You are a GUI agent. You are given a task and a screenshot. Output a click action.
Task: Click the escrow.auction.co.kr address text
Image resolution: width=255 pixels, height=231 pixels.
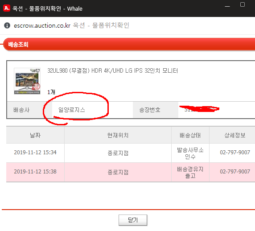(x=42, y=25)
